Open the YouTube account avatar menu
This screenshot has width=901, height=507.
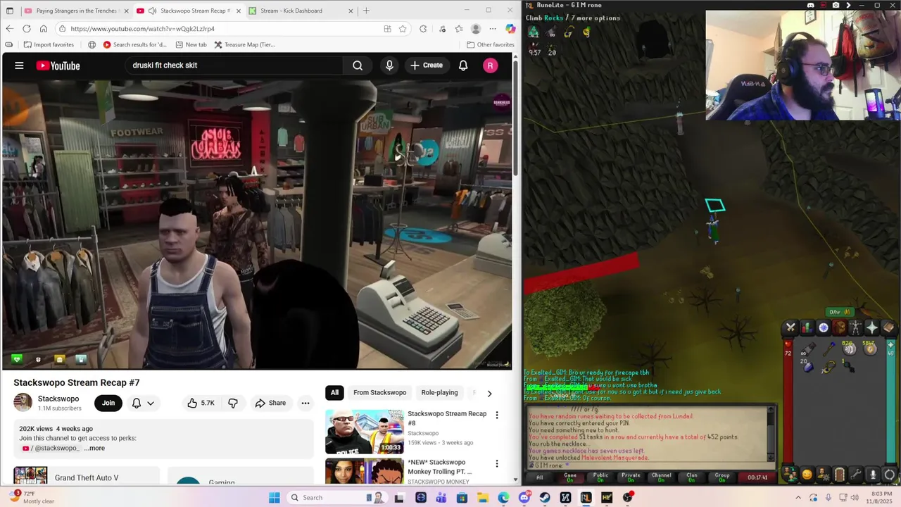point(491,65)
